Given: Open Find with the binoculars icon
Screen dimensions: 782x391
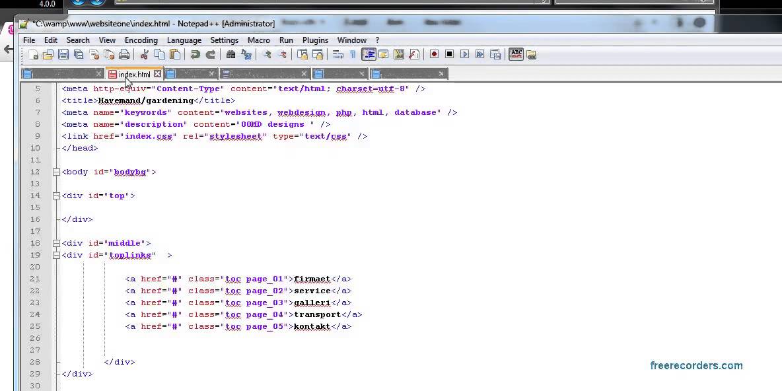Looking at the screenshot, I should 231,55.
